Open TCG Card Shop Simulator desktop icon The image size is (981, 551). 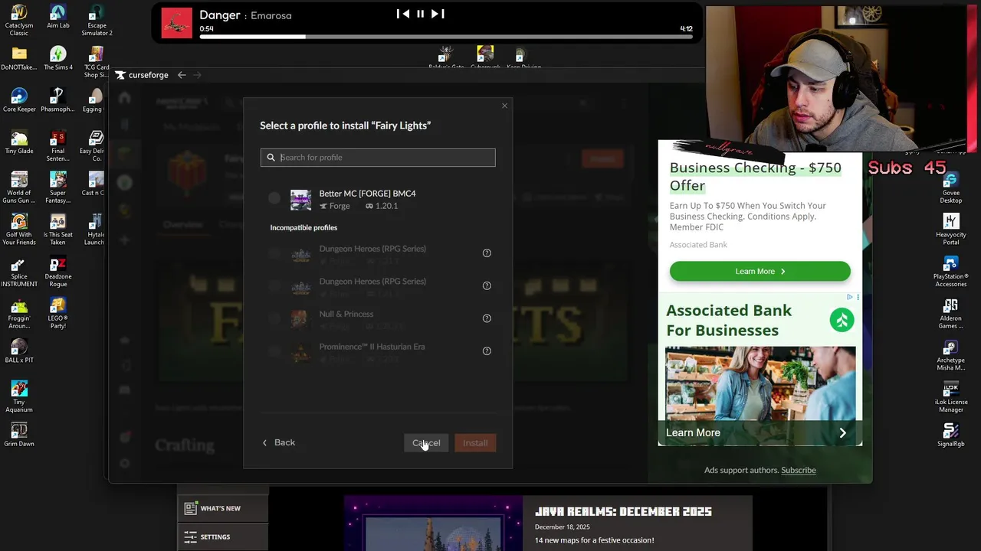point(97,62)
